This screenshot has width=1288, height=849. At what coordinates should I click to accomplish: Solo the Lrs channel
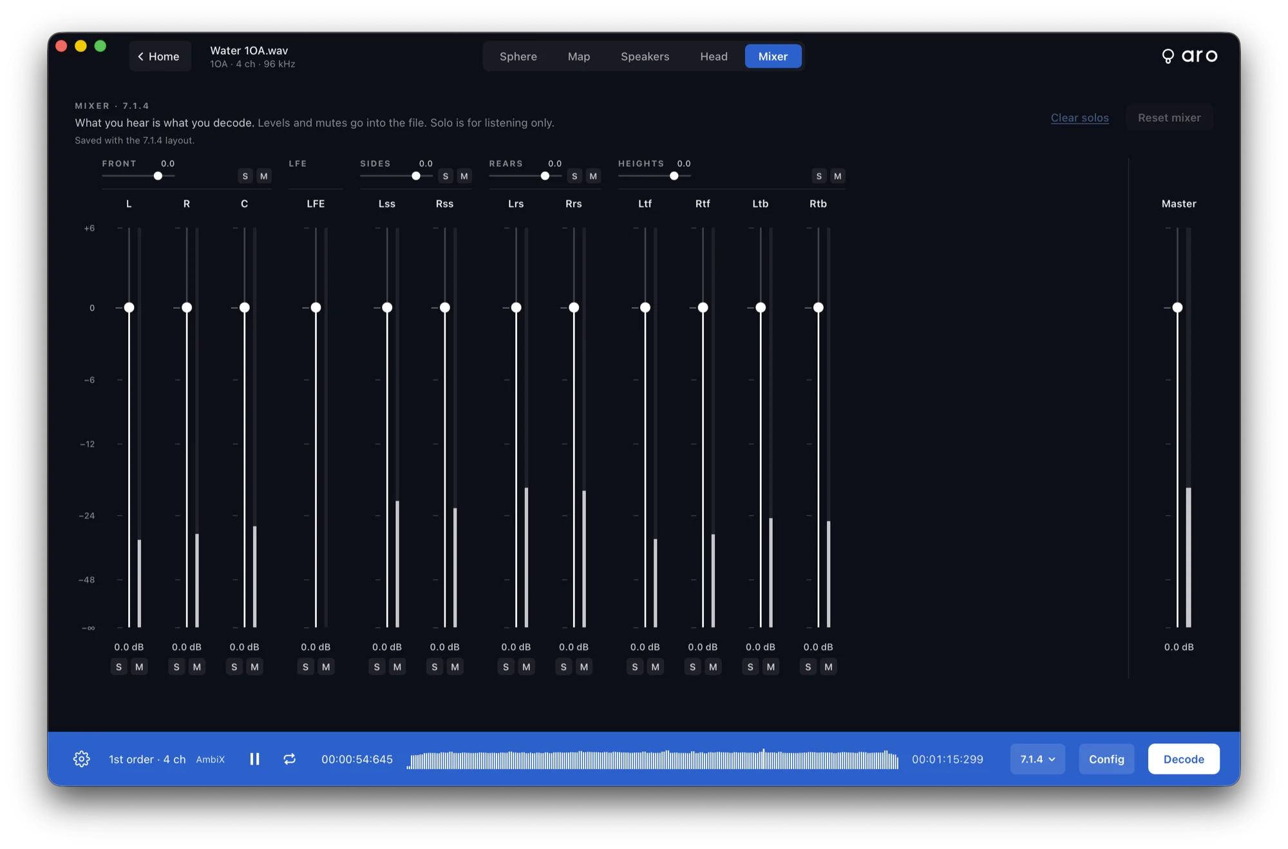coord(506,667)
